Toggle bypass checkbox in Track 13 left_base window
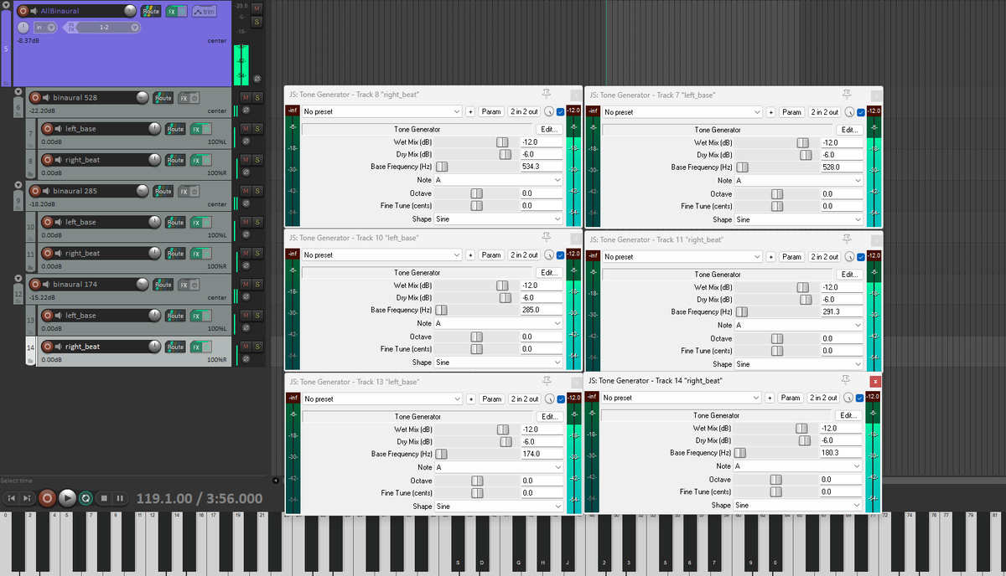 pyautogui.click(x=561, y=399)
